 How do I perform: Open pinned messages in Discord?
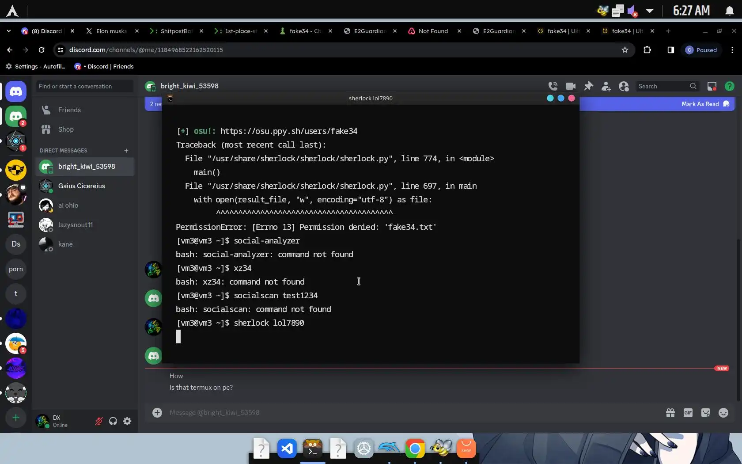click(x=588, y=86)
